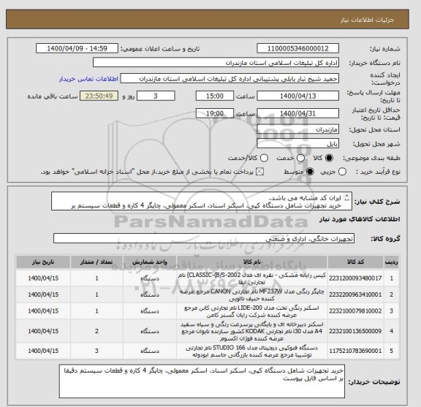Image resolution: width=421 pixels, height=407 pixels.
Task: Click remaining time countdown 23:50:49
Action: 99,96
